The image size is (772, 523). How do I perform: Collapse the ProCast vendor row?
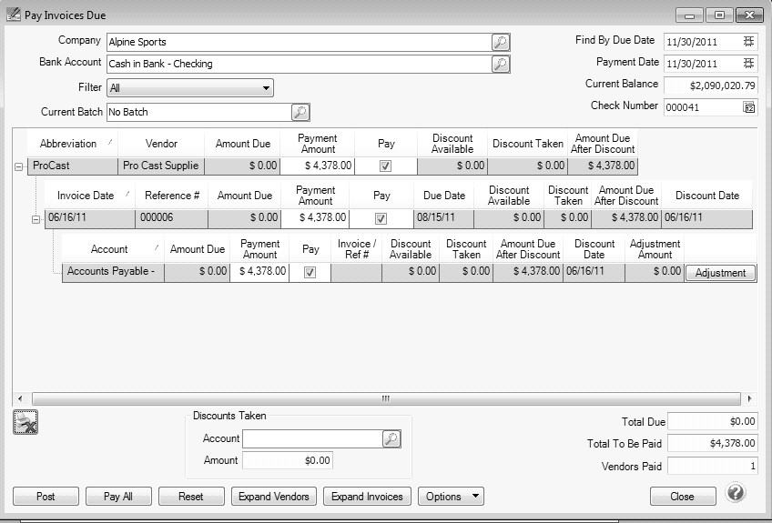coord(19,166)
